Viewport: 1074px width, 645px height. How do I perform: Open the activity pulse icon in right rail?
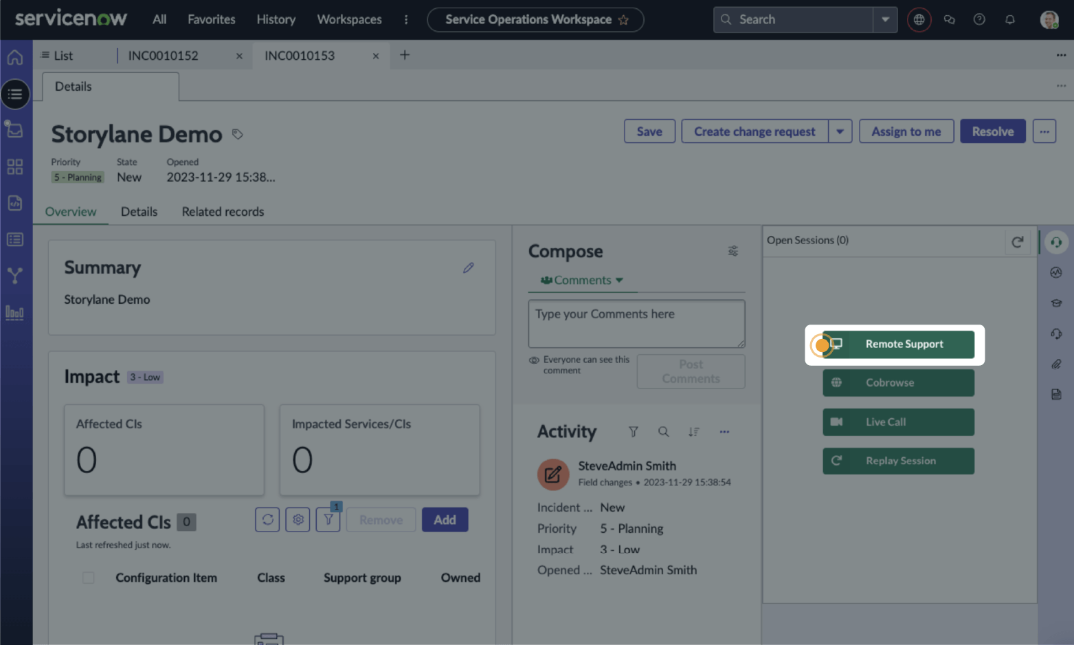point(1056,272)
